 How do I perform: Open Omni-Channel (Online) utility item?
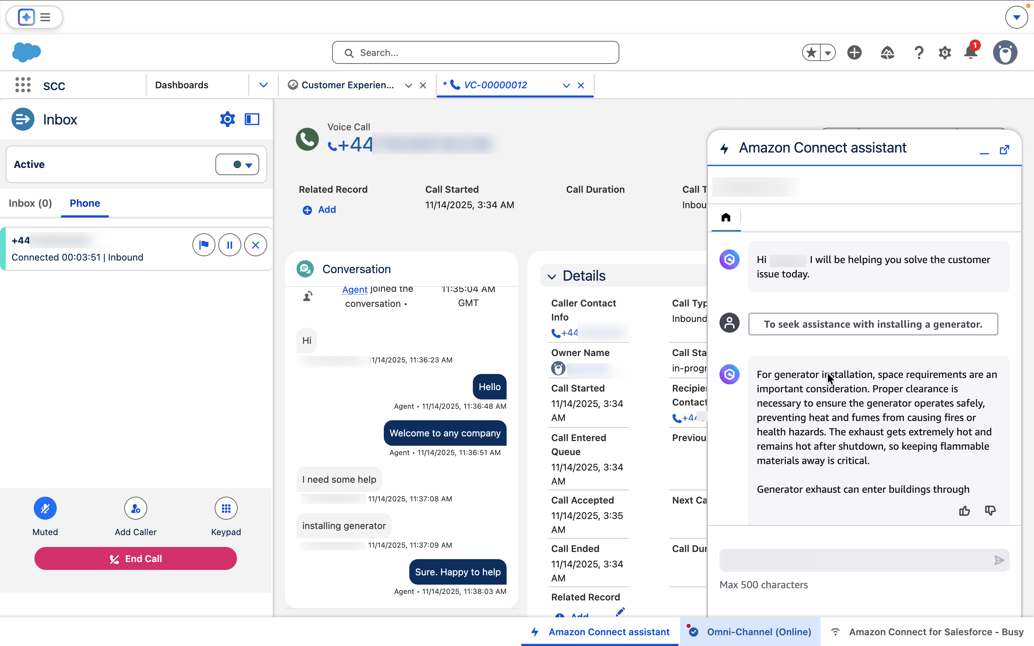coord(750,632)
